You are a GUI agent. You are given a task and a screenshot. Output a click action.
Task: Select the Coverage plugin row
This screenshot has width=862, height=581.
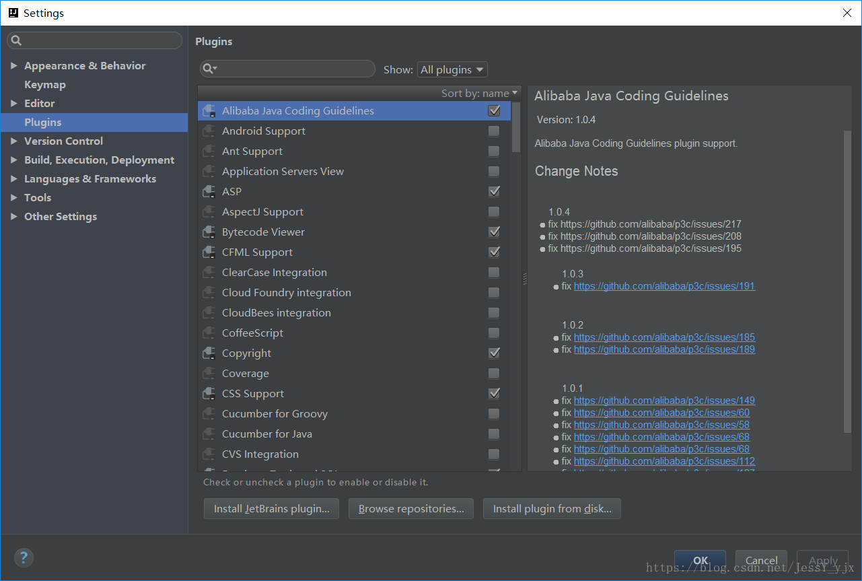(x=355, y=373)
